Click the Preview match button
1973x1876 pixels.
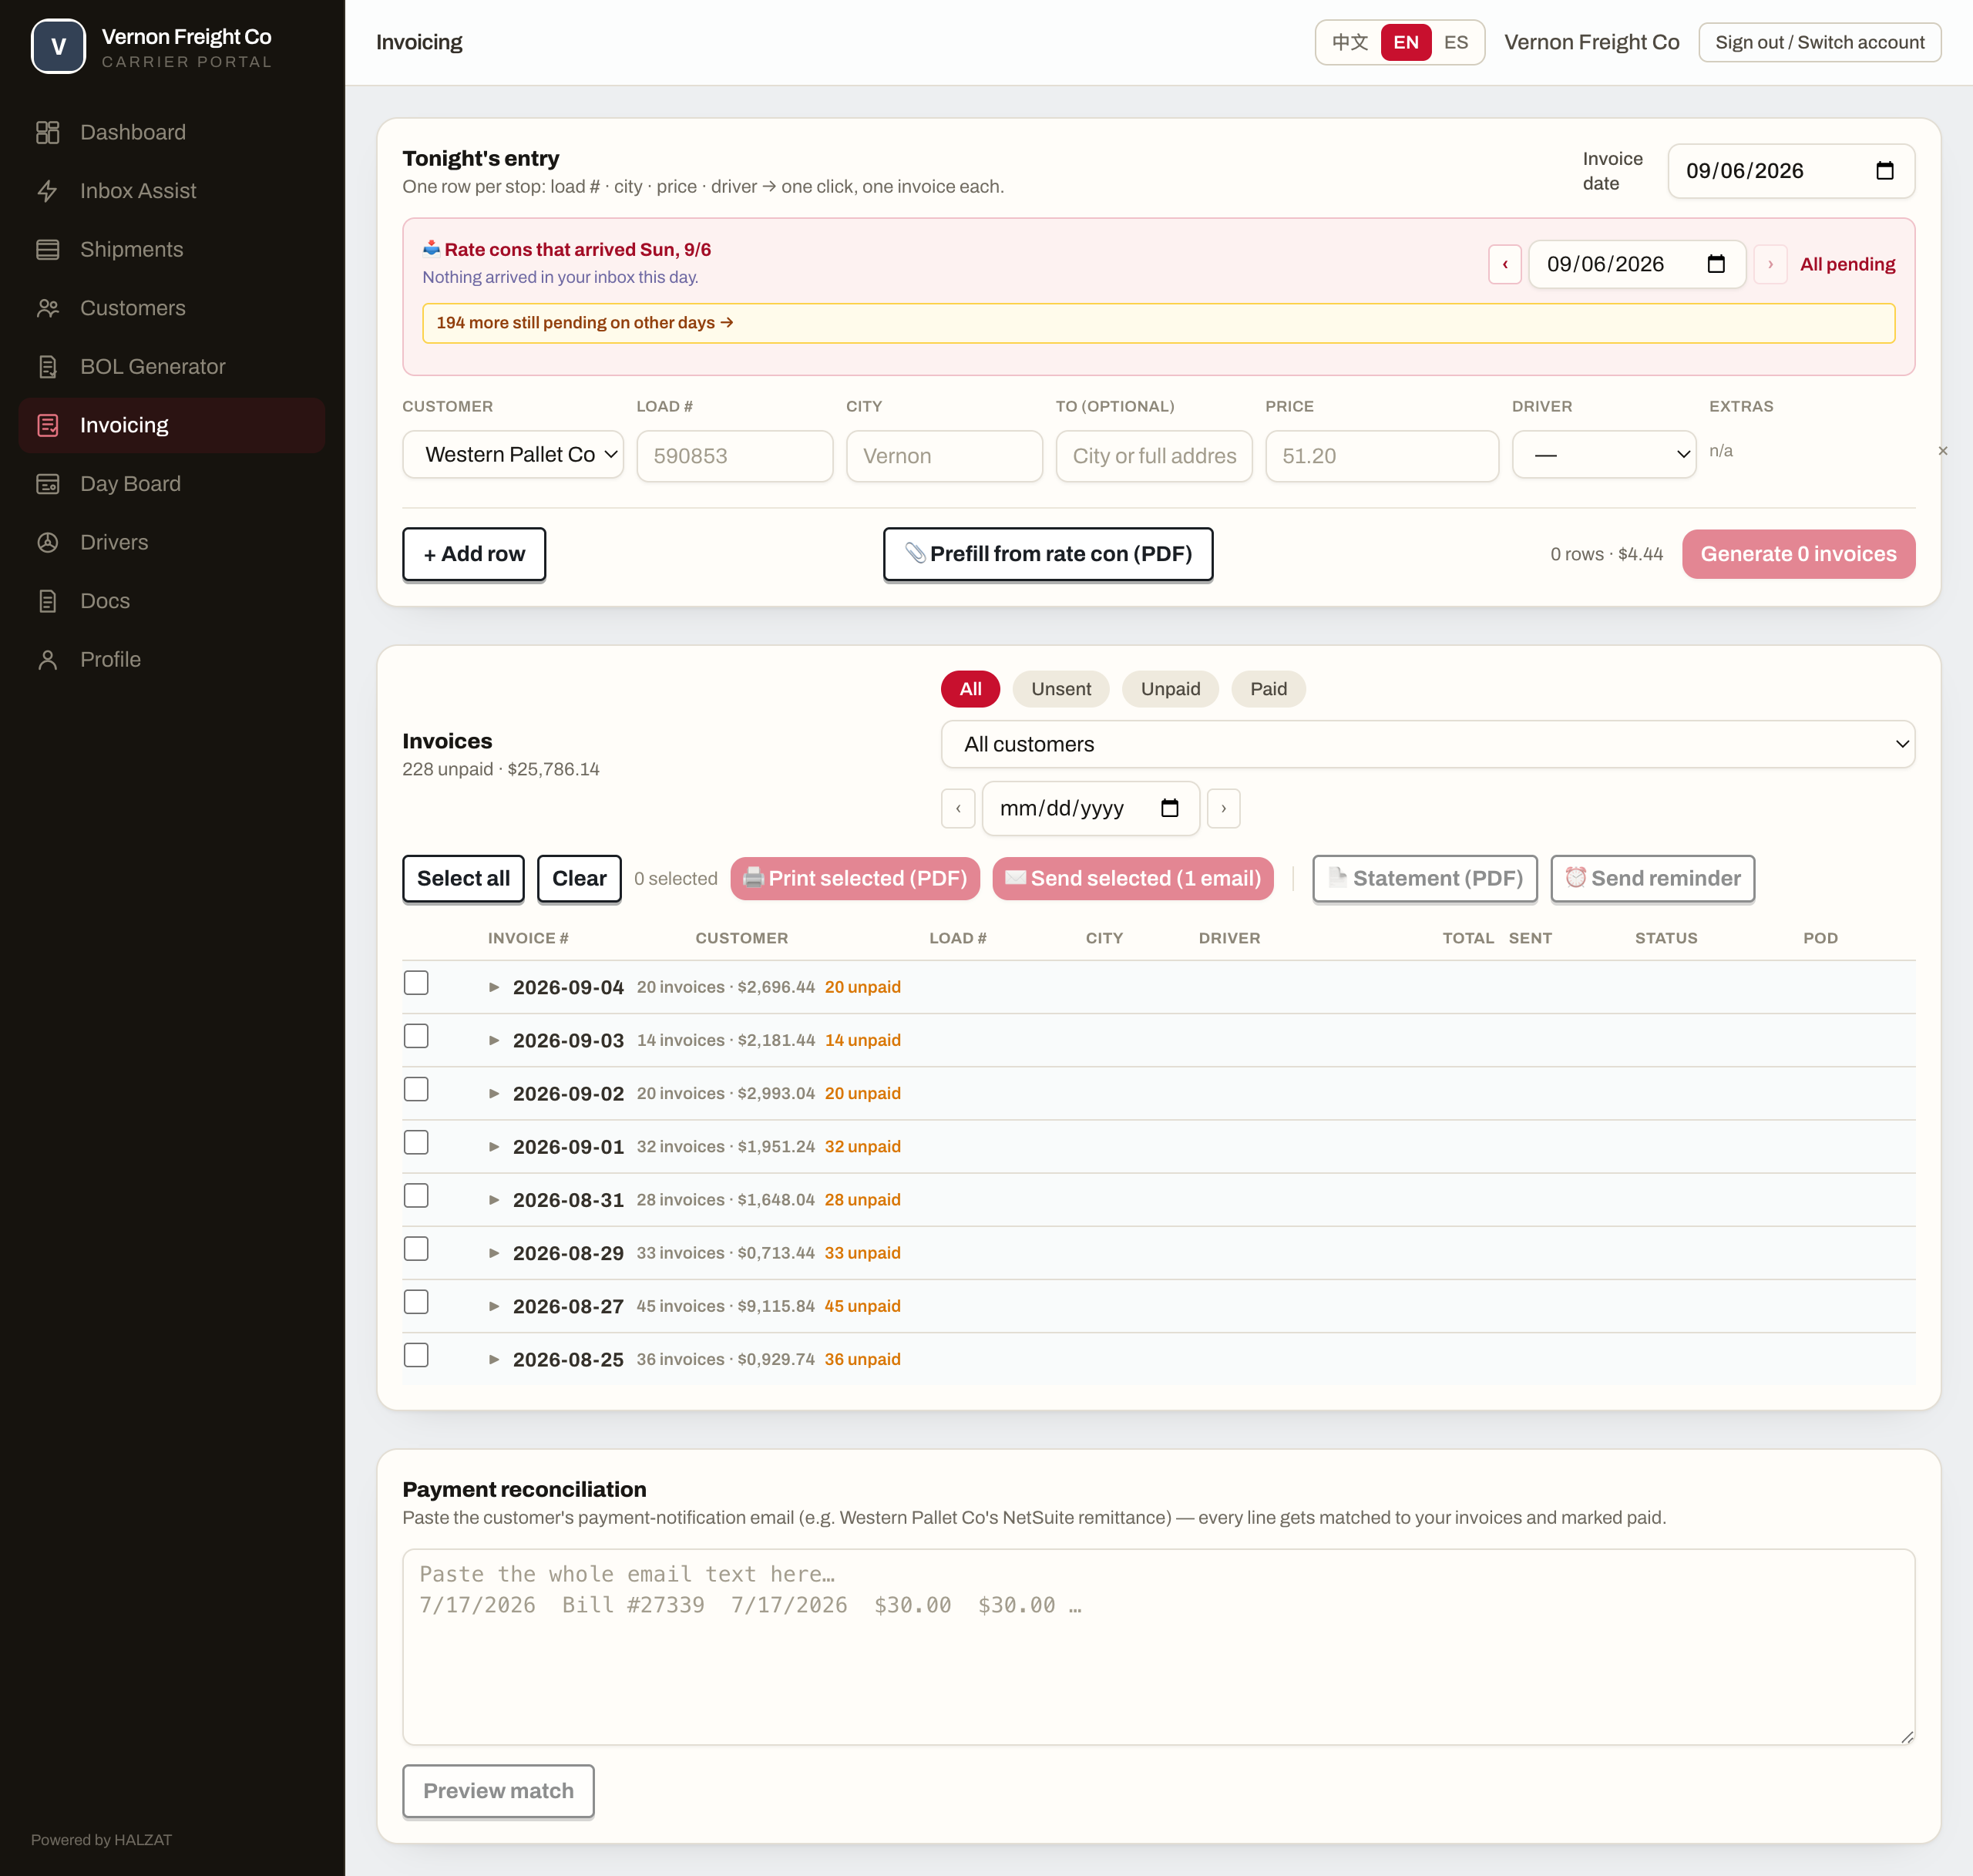pos(498,1790)
